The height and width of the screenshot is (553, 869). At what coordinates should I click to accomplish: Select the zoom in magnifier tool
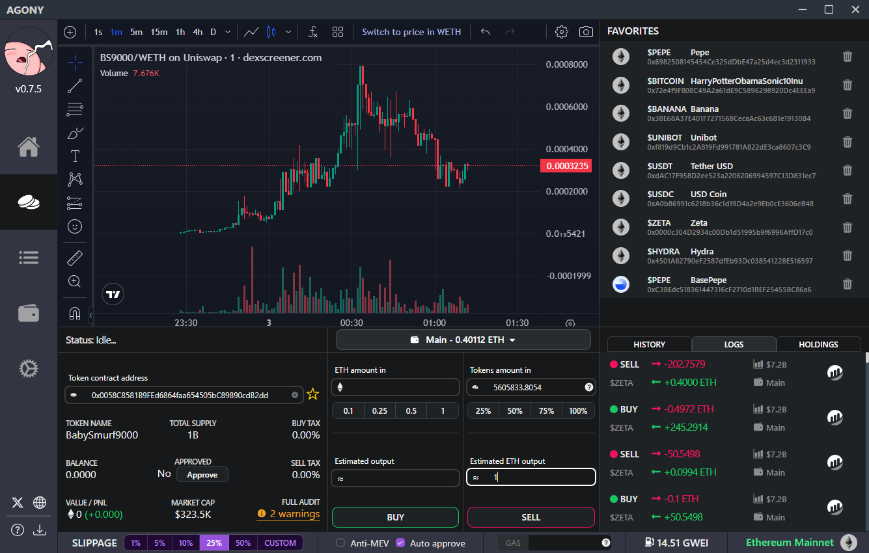coord(75,282)
